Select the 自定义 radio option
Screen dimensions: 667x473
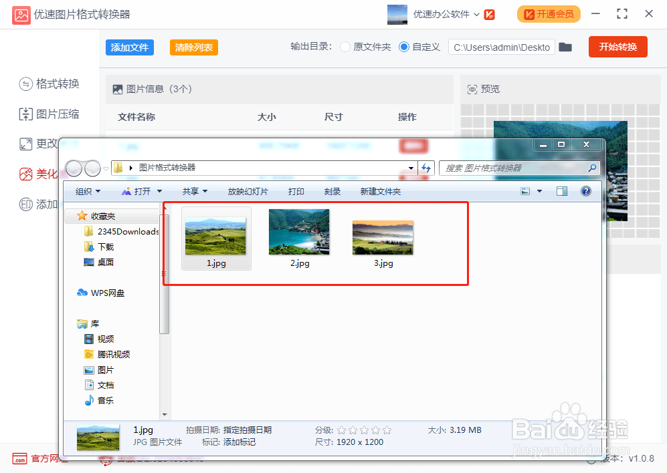click(x=404, y=47)
